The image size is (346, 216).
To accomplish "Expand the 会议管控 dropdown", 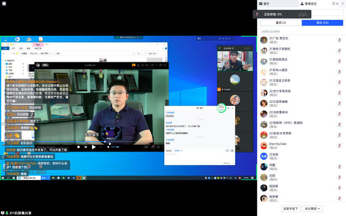I will point(312,209).
